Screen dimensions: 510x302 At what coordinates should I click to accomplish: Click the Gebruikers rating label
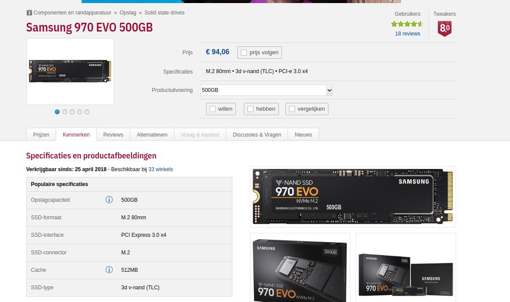[407, 14]
